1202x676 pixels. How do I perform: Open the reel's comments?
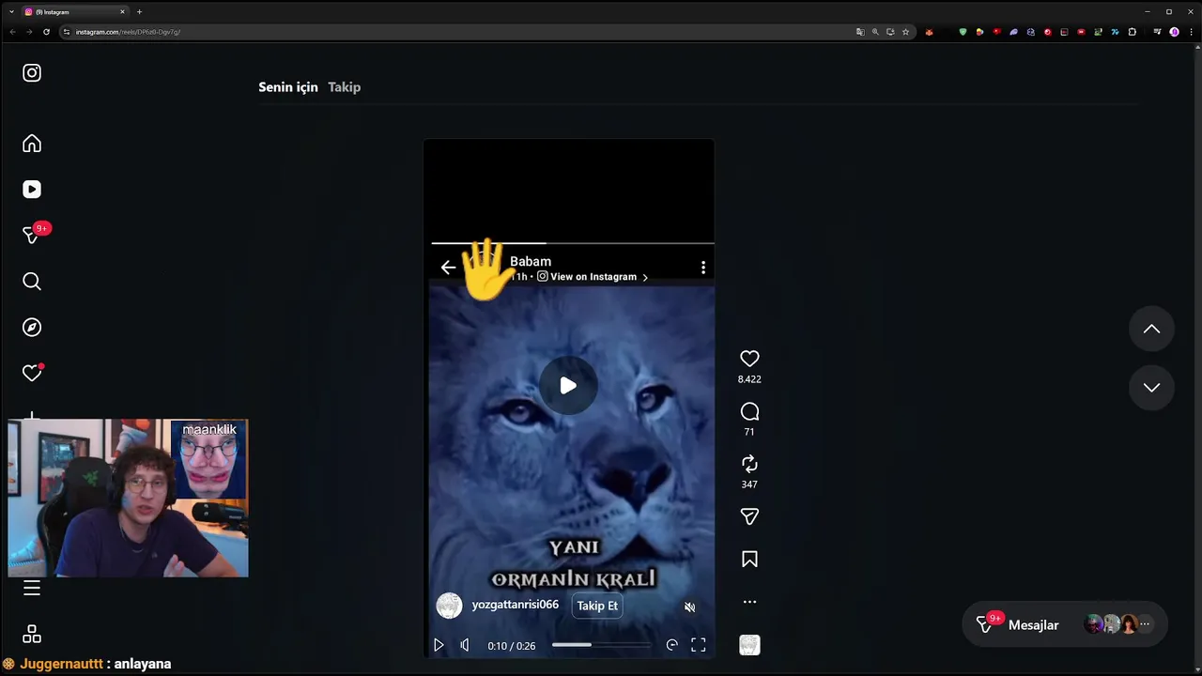[x=749, y=411]
